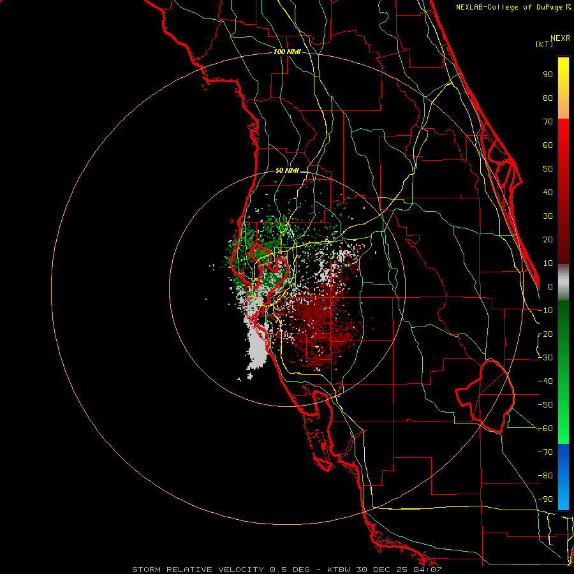Click the 30 value on the color scale
574x574 pixels.
point(548,216)
